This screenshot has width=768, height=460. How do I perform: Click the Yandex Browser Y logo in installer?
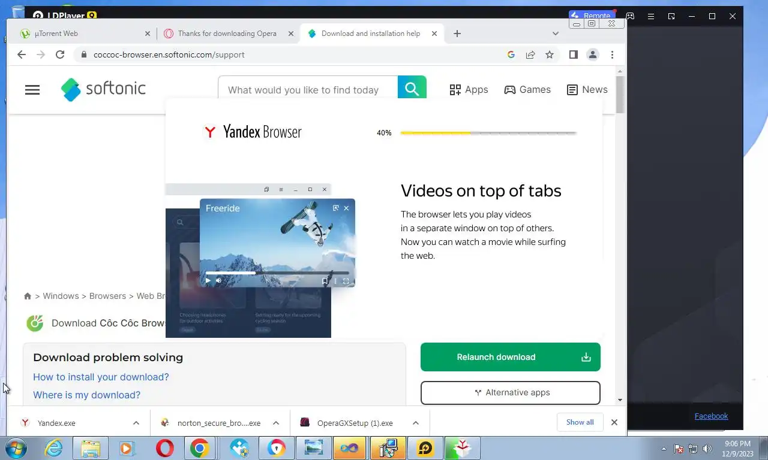(210, 132)
